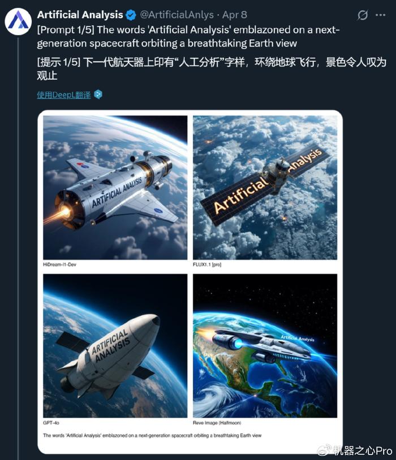Open the @ArtificialAnlys handle
Screen dimensions: 396x460
point(177,15)
